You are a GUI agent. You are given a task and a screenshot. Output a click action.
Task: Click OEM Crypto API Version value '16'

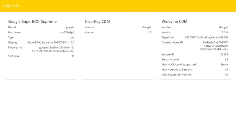pos(226,75)
